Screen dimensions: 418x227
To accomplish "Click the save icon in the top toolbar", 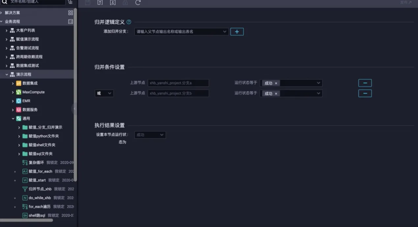I will click(x=88, y=3).
